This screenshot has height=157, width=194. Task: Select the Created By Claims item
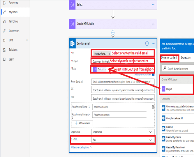[x=178, y=139]
